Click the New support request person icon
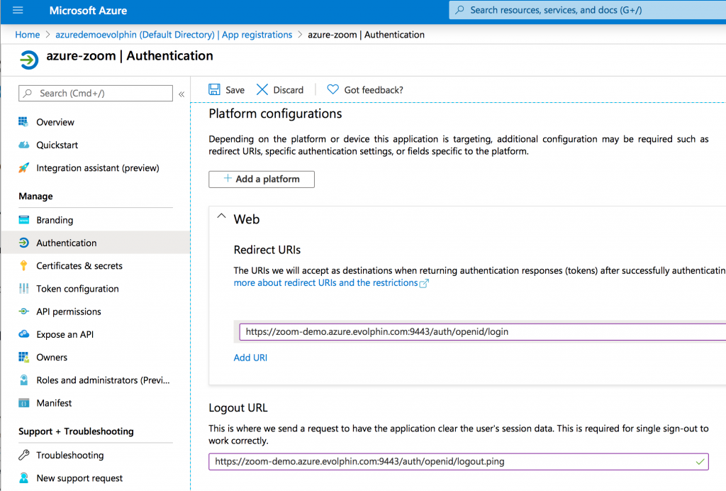This screenshot has height=491, width=726. [x=23, y=478]
